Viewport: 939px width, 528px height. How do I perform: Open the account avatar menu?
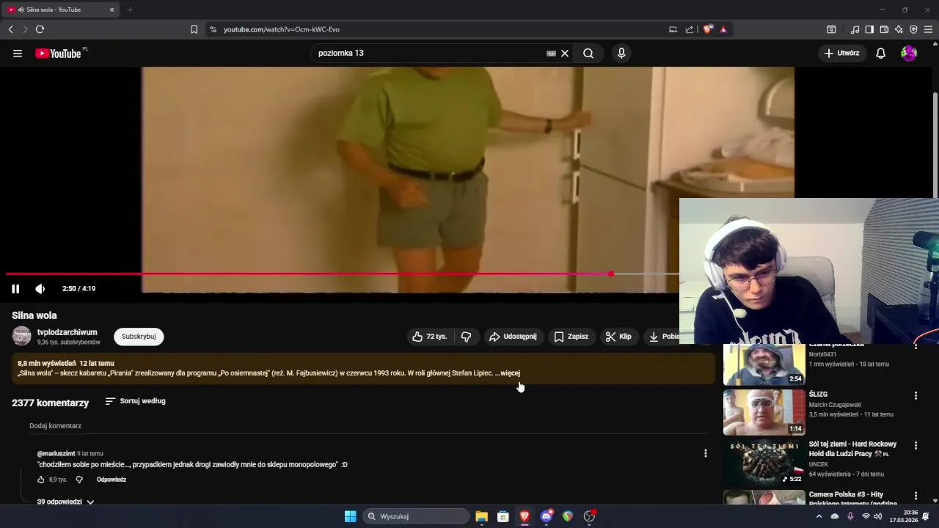[x=909, y=54]
